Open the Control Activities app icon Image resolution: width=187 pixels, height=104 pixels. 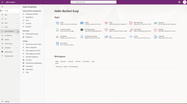[57, 30]
